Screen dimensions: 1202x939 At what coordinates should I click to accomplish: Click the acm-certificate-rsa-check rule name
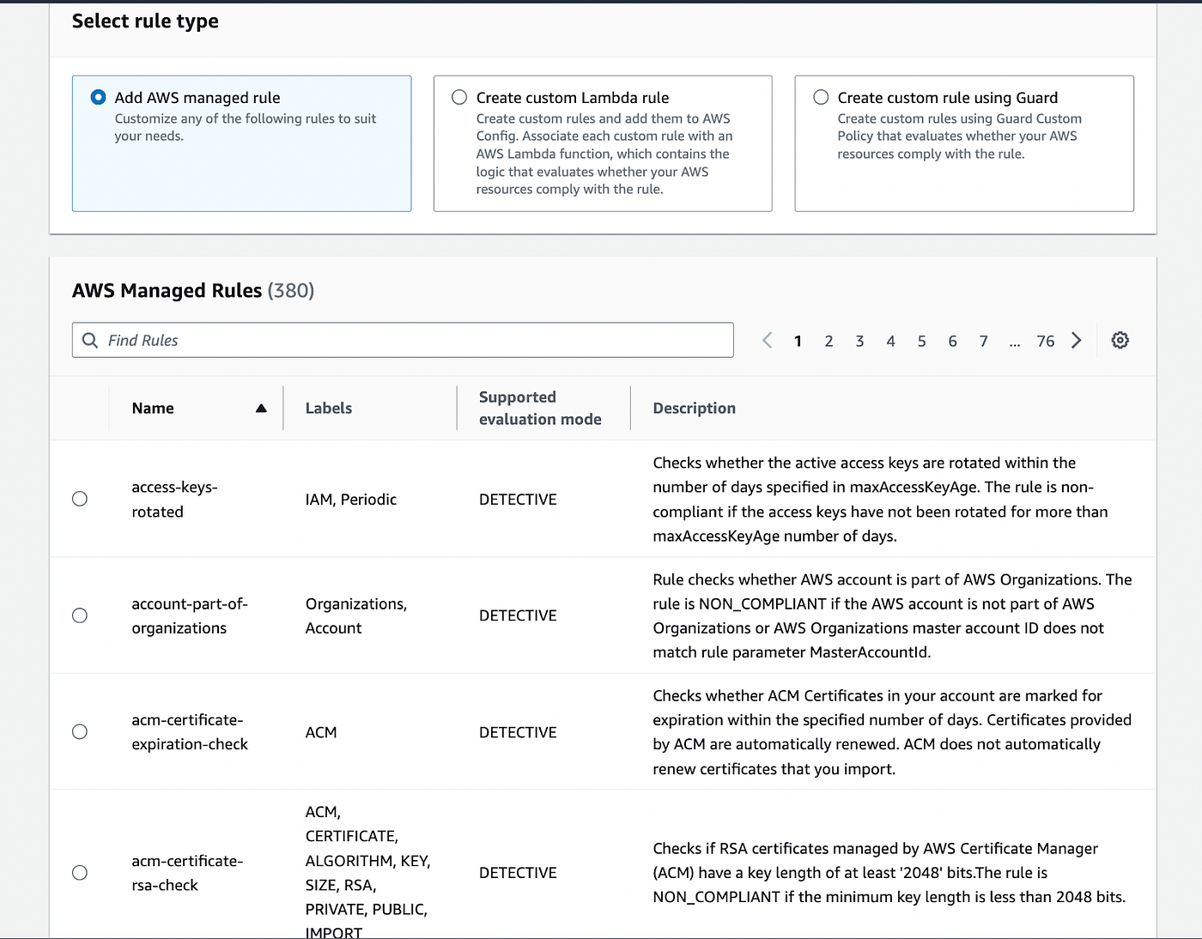click(x=187, y=872)
